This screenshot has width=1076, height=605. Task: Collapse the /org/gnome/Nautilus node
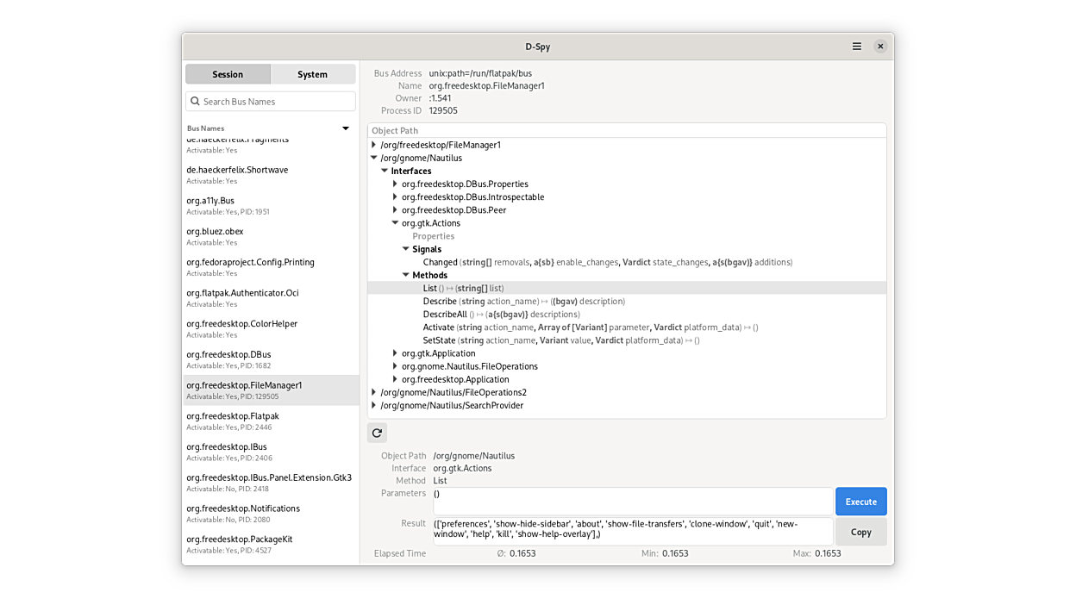click(374, 158)
